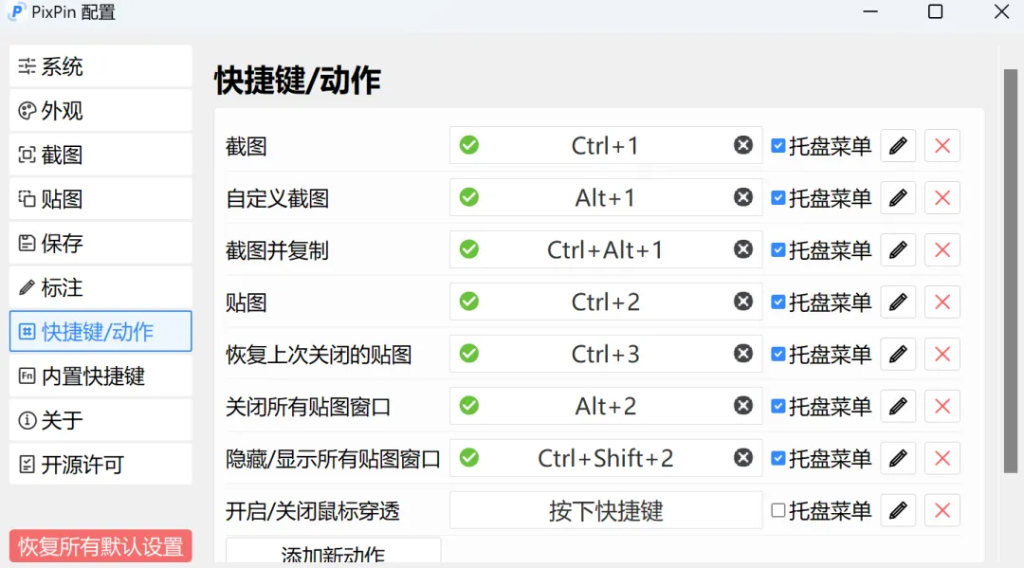This screenshot has height=568, width=1024.
Task: Click the Ctrl+2 hotkey field
Action: point(605,302)
